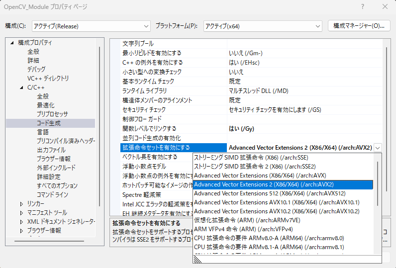Close the 拡張命令セット dropdown arrow

click(x=378, y=148)
